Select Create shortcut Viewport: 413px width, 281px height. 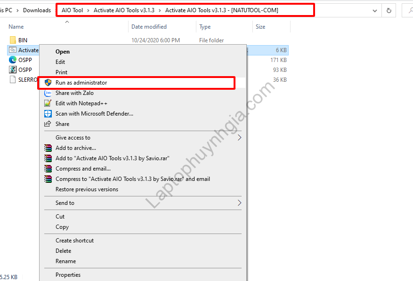point(74,240)
